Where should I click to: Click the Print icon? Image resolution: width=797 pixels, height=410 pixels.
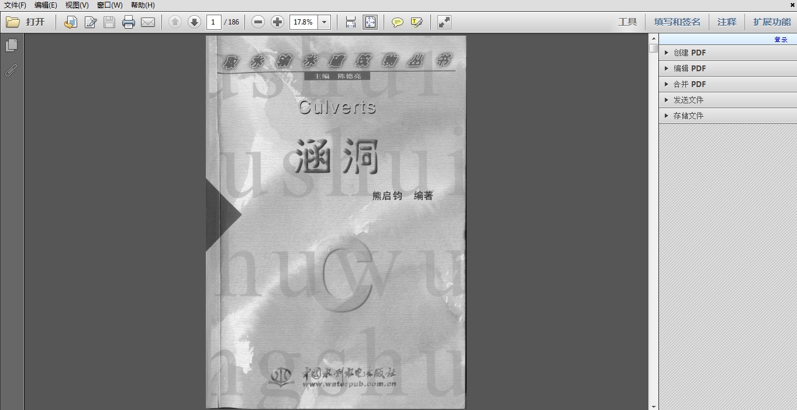pyautogui.click(x=129, y=22)
